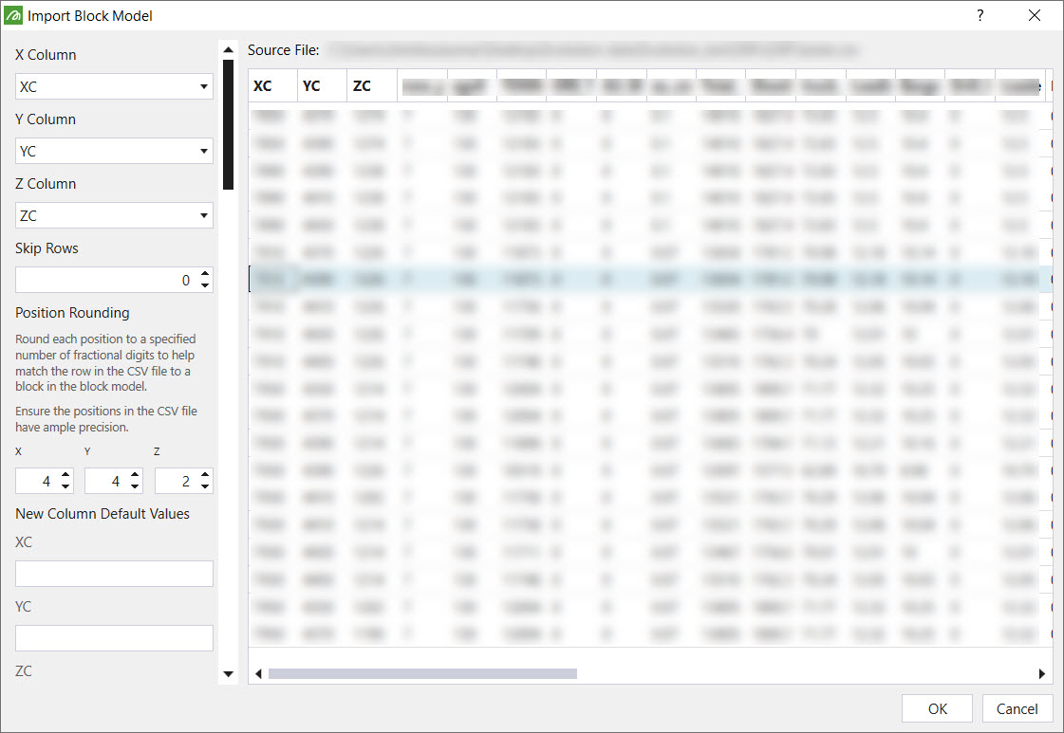This screenshot has height=733, width=1064.
Task: Click the left panel vertical scrollbar thumb
Action: tap(228, 125)
